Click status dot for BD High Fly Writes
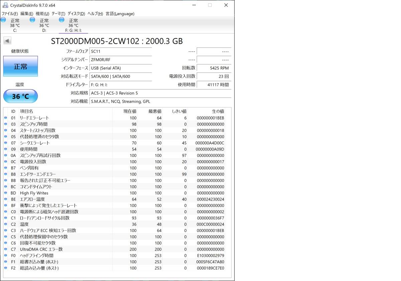The image size is (401, 281). tap(5, 193)
